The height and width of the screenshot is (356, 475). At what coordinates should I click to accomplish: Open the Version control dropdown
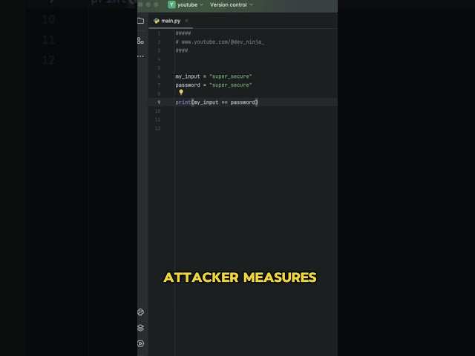tap(232, 4)
